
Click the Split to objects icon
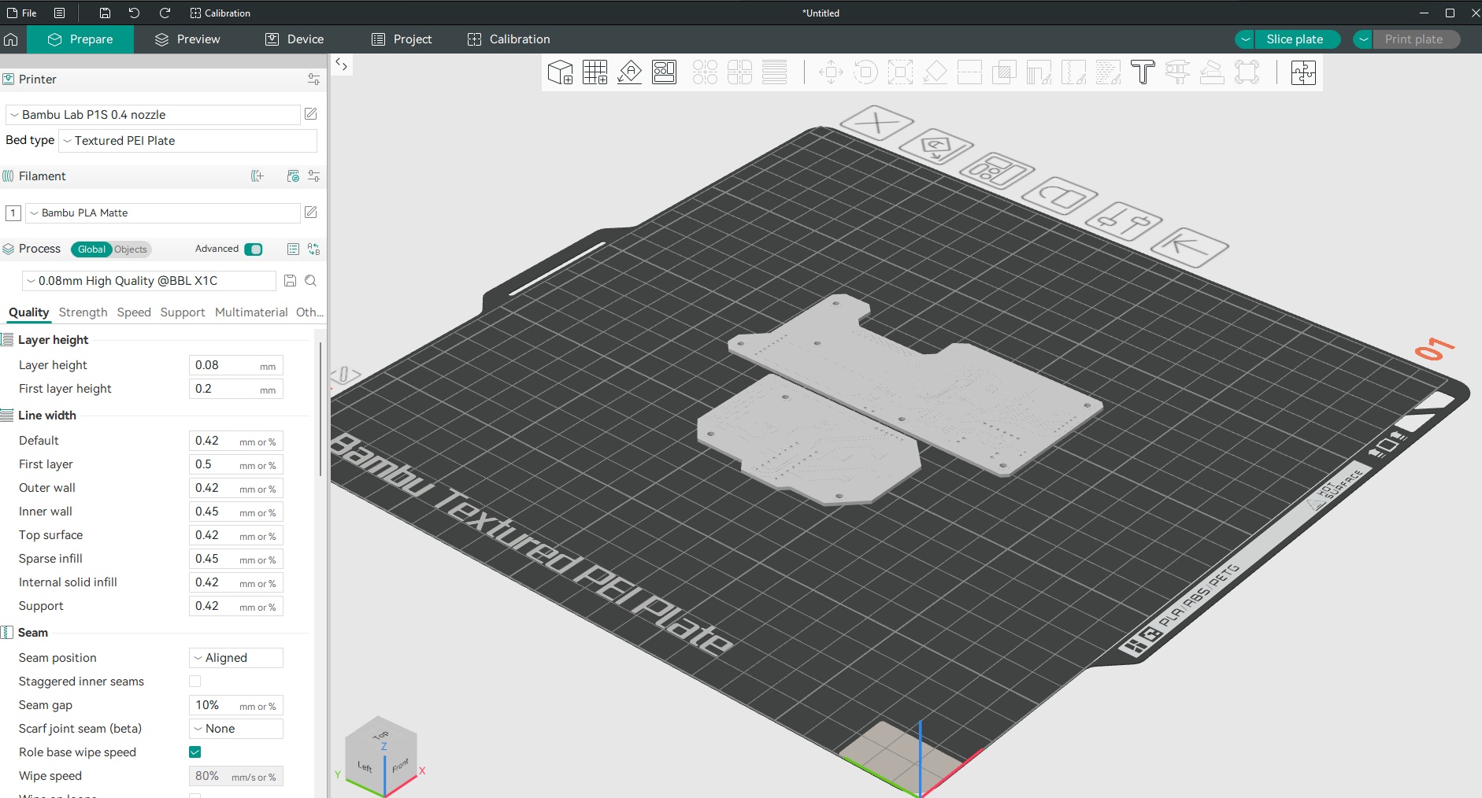point(705,72)
